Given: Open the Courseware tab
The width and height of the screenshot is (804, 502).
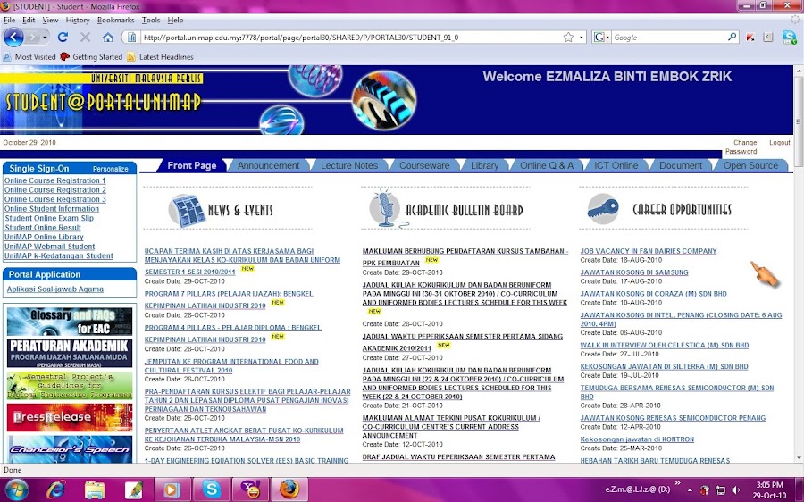Looking at the screenshot, I should pos(424,165).
